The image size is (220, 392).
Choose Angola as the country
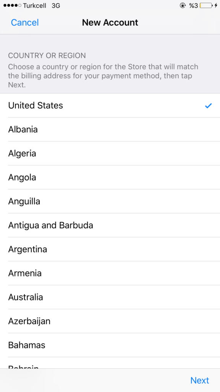110,177
